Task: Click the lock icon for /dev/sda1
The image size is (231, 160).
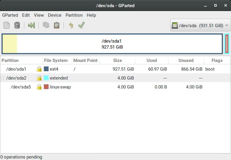Action: click(39, 69)
